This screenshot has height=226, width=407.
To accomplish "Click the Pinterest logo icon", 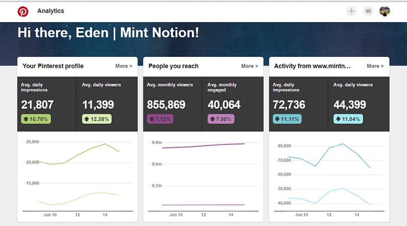I will click(23, 12).
